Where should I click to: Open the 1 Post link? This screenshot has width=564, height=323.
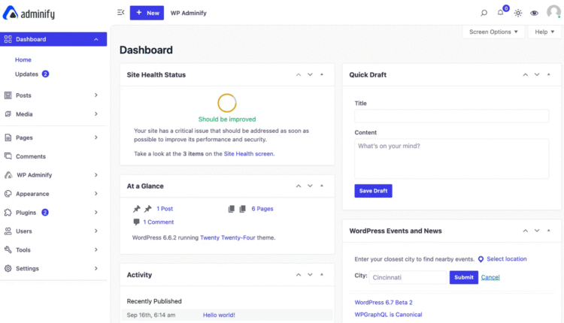(x=165, y=209)
